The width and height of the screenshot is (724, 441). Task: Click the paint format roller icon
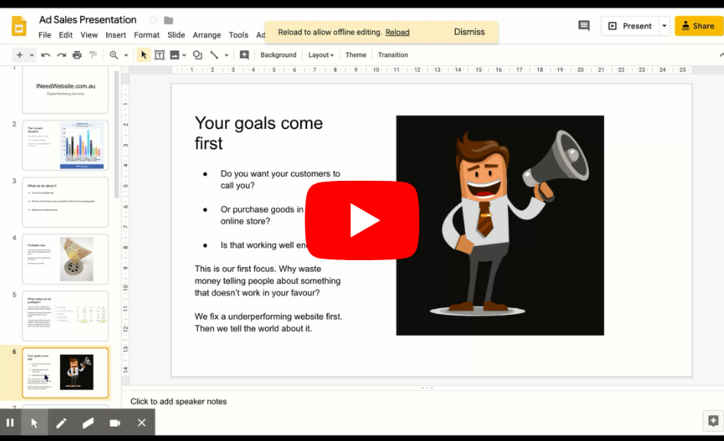pos(93,55)
